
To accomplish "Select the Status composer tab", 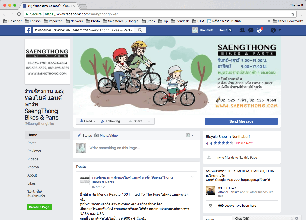I will tap(85, 135).
